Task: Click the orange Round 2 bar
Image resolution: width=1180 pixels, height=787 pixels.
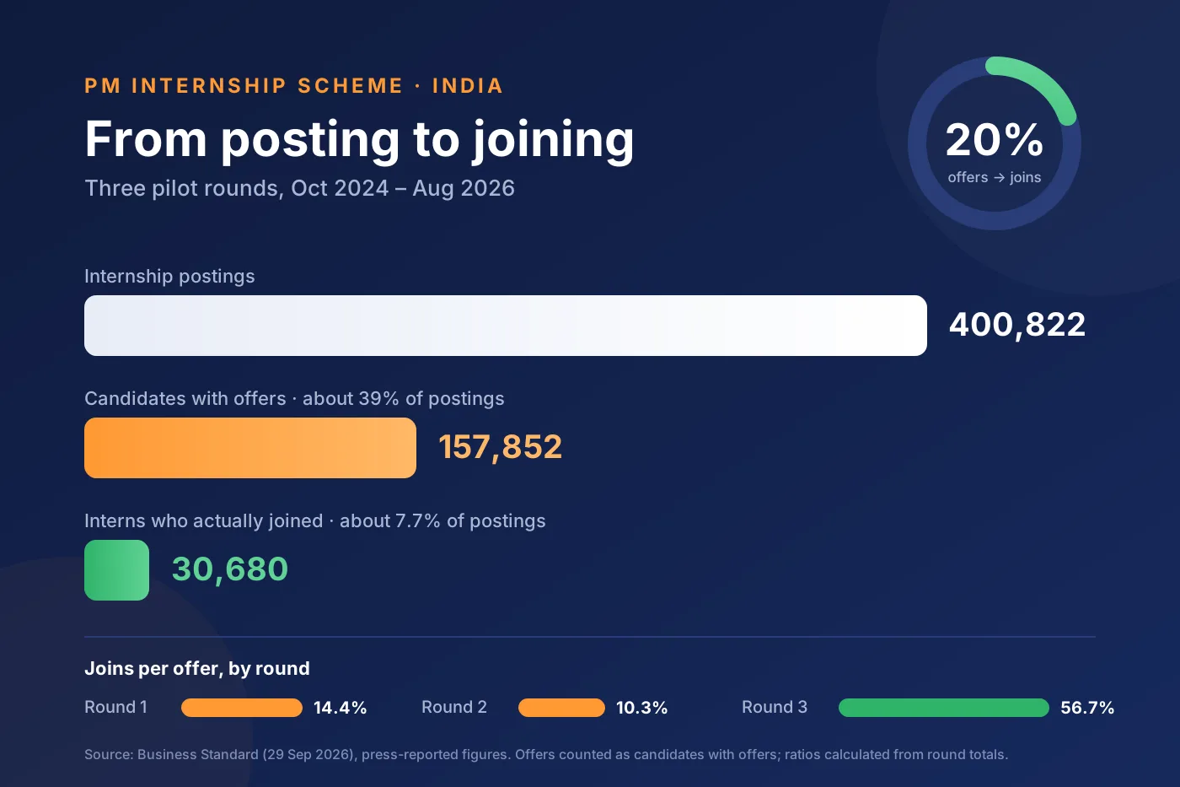Action: [561, 708]
